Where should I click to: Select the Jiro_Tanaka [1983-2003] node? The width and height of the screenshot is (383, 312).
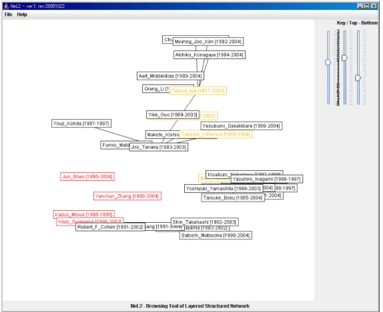(158, 147)
